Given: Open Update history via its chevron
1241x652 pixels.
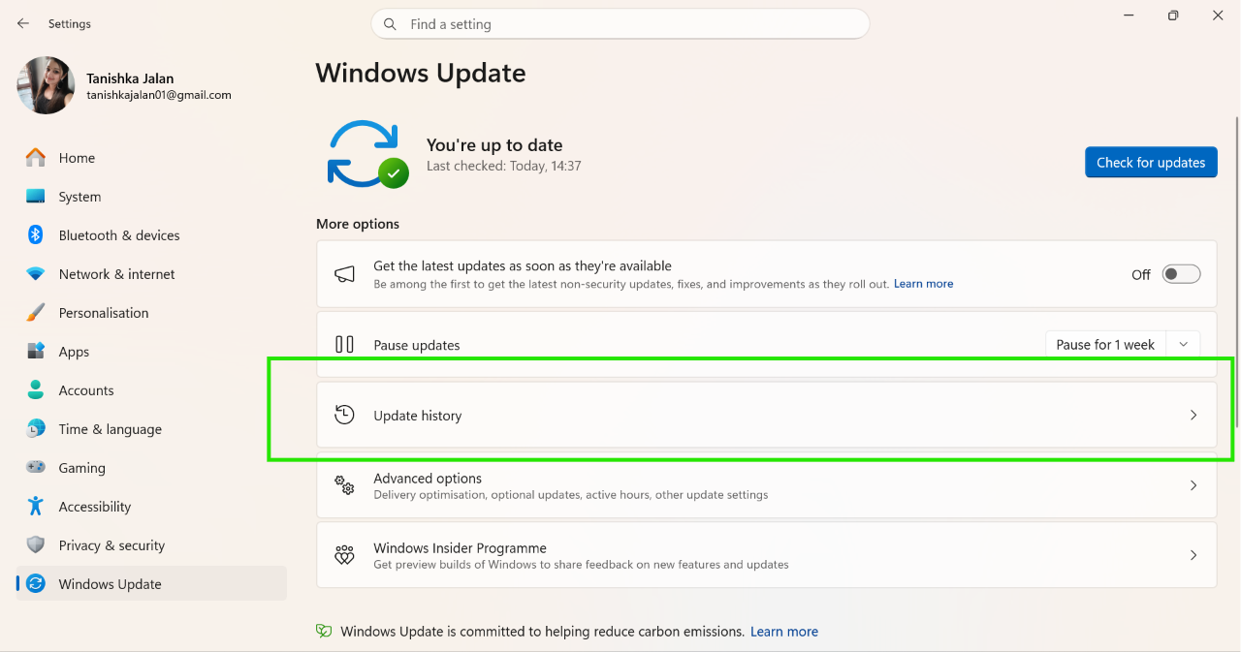Looking at the screenshot, I should point(1193,416).
